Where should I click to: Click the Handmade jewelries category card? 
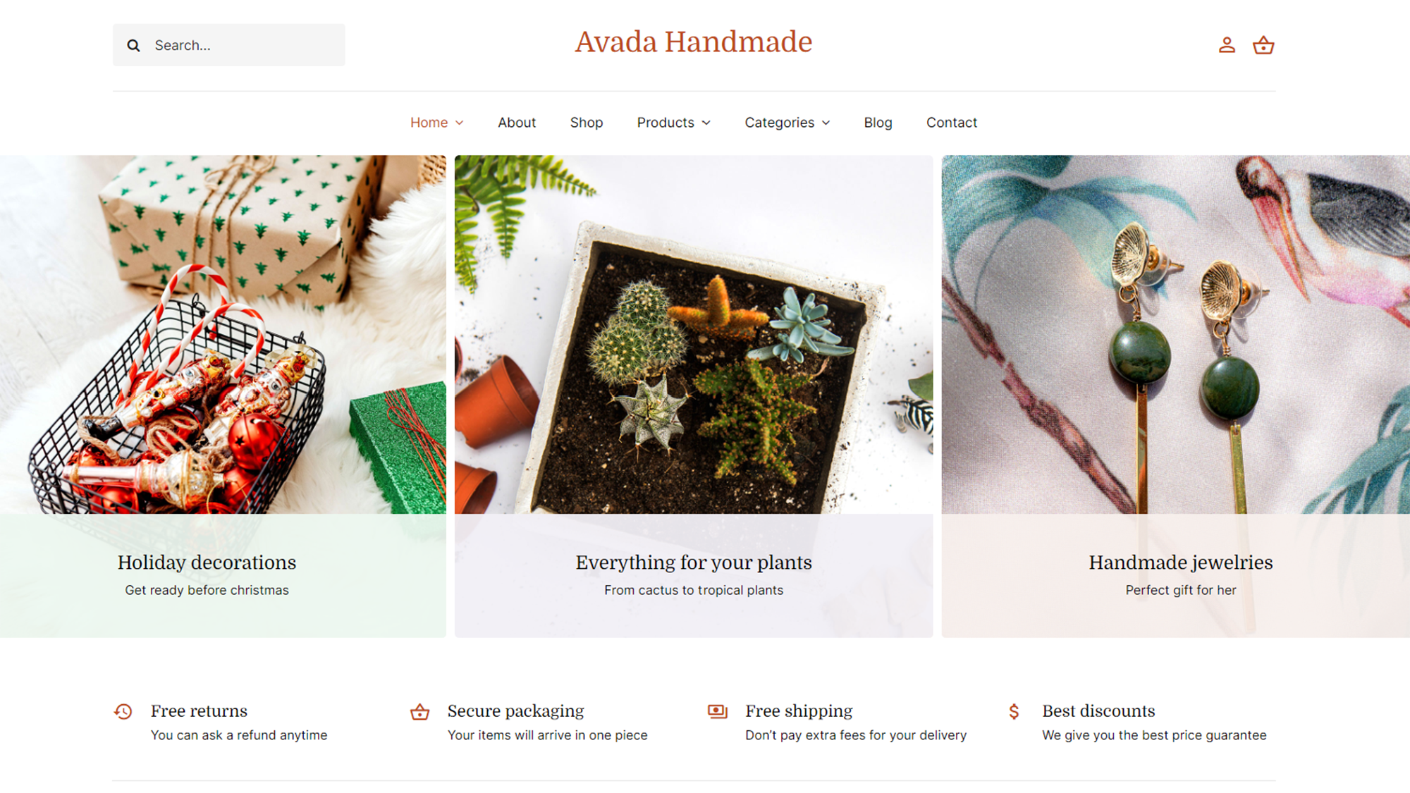coord(1179,395)
